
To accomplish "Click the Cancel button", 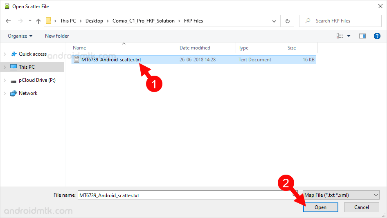I will pyautogui.click(x=361, y=207).
